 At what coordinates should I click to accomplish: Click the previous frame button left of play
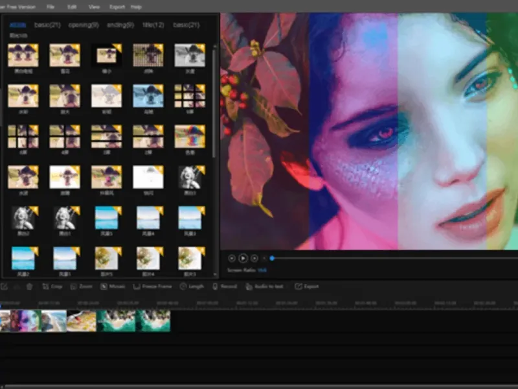[x=232, y=258]
